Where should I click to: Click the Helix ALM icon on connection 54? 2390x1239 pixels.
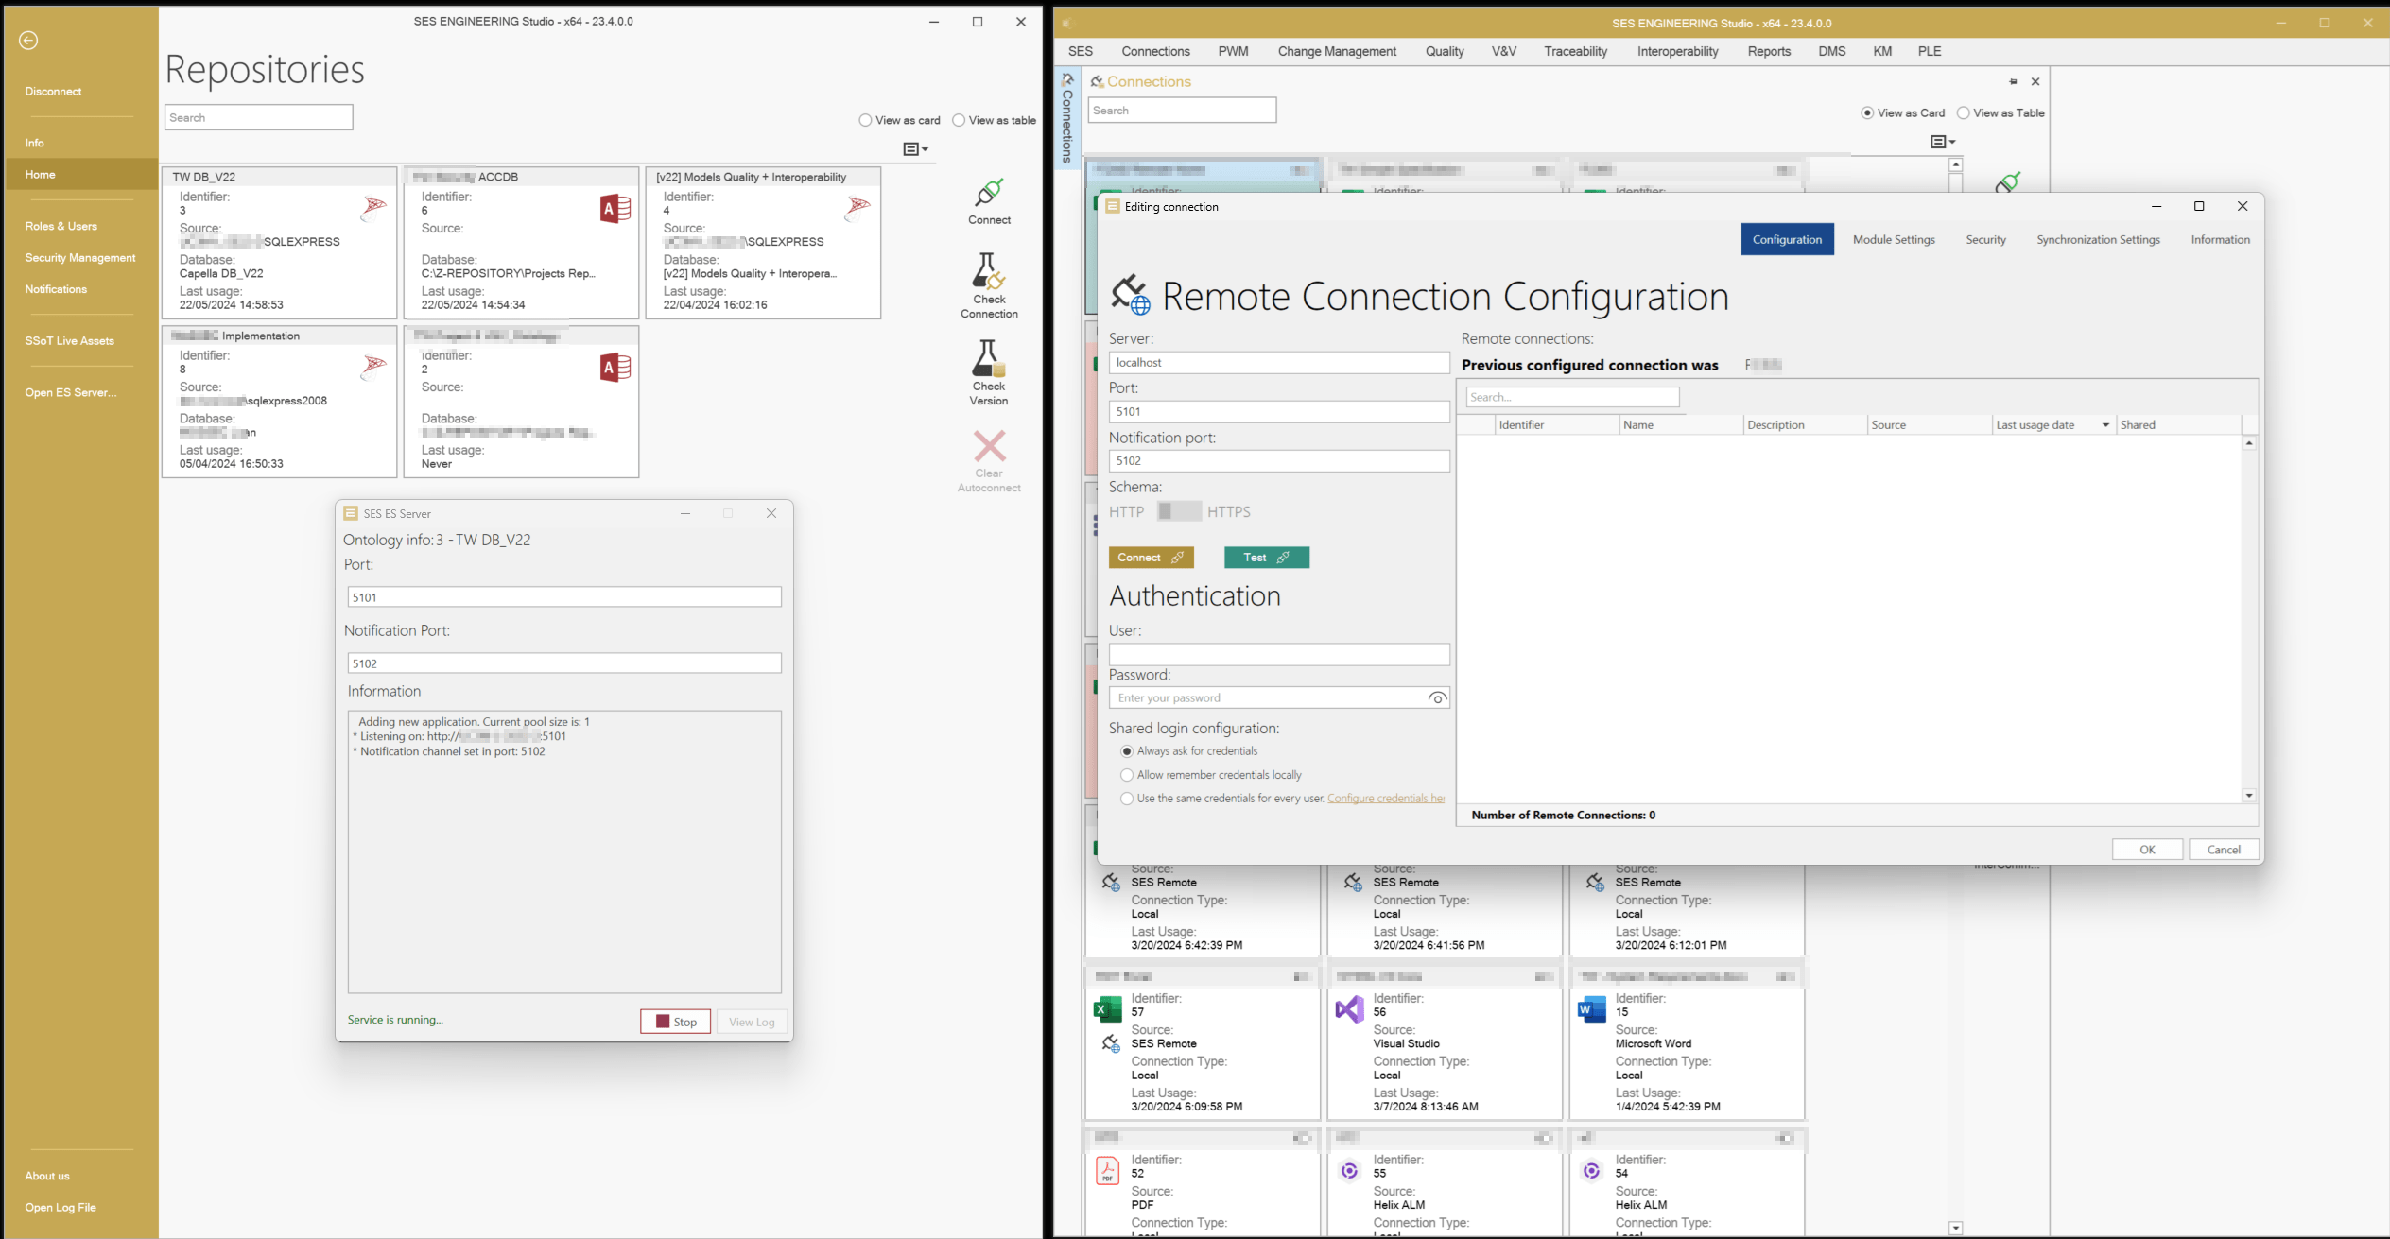(x=1592, y=1171)
